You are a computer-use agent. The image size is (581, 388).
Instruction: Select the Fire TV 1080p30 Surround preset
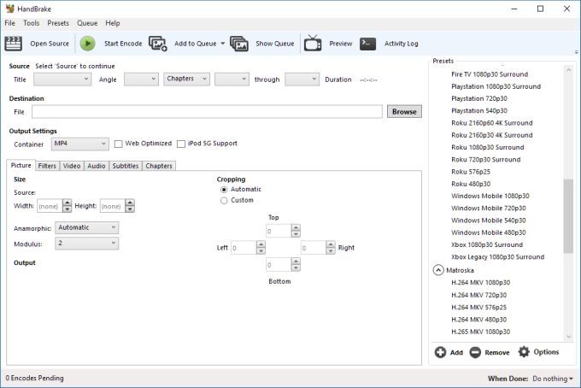[489, 74]
